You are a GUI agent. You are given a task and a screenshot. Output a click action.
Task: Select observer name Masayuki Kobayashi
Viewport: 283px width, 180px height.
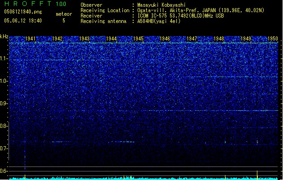coord(162,5)
